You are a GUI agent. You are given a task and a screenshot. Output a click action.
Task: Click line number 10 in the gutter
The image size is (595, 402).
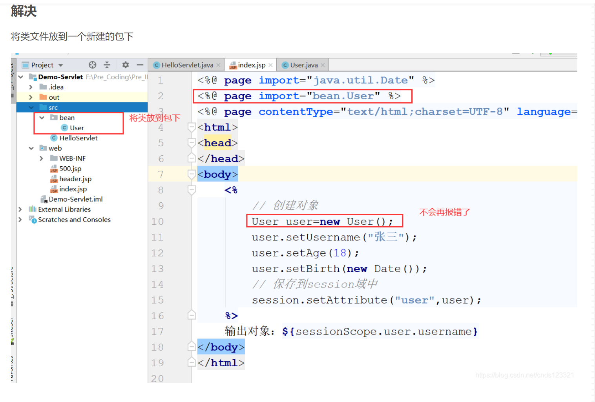coord(157,222)
